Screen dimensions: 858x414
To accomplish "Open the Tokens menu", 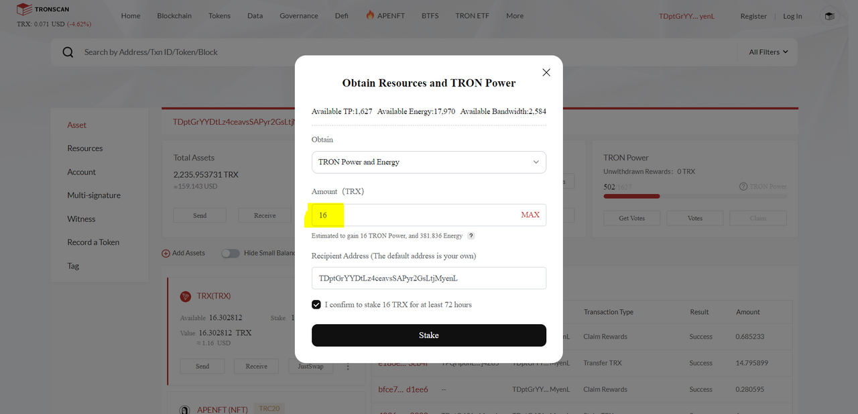I will pos(219,15).
